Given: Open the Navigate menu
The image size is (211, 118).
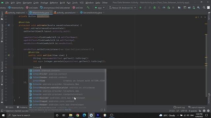Looking at the screenshot, I should (27, 3).
